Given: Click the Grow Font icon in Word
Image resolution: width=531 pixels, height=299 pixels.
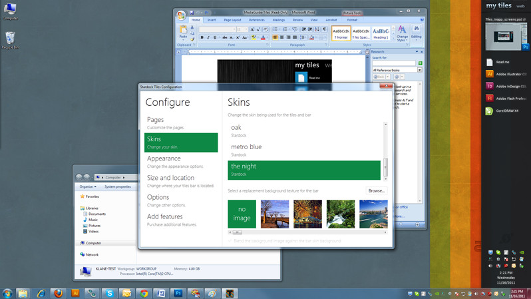Looking at the screenshot, I should click(x=252, y=29).
